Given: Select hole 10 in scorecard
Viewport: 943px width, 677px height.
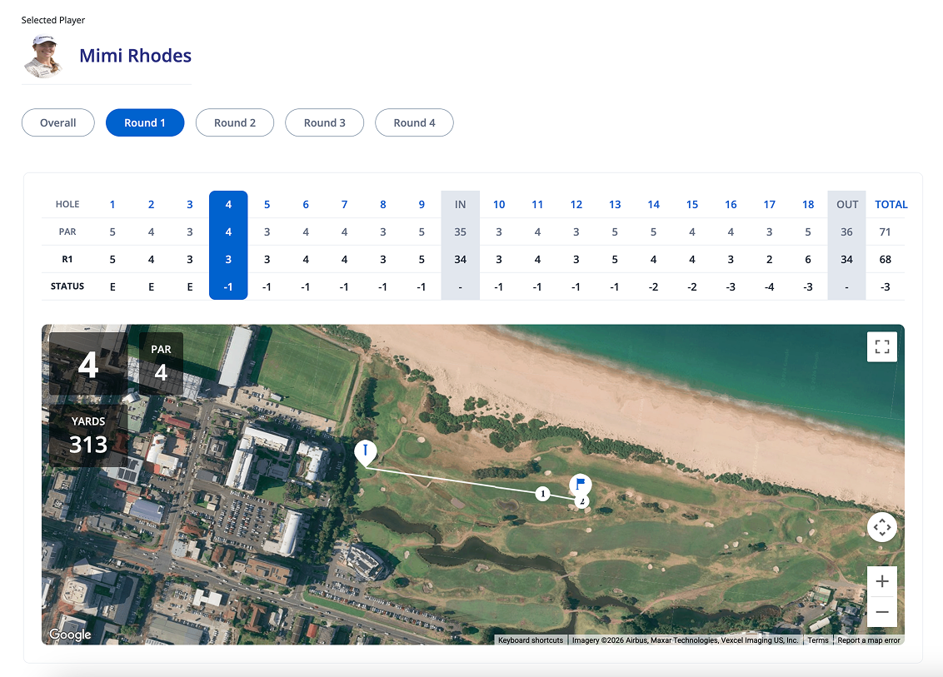Looking at the screenshot, I should click(499, 204).
